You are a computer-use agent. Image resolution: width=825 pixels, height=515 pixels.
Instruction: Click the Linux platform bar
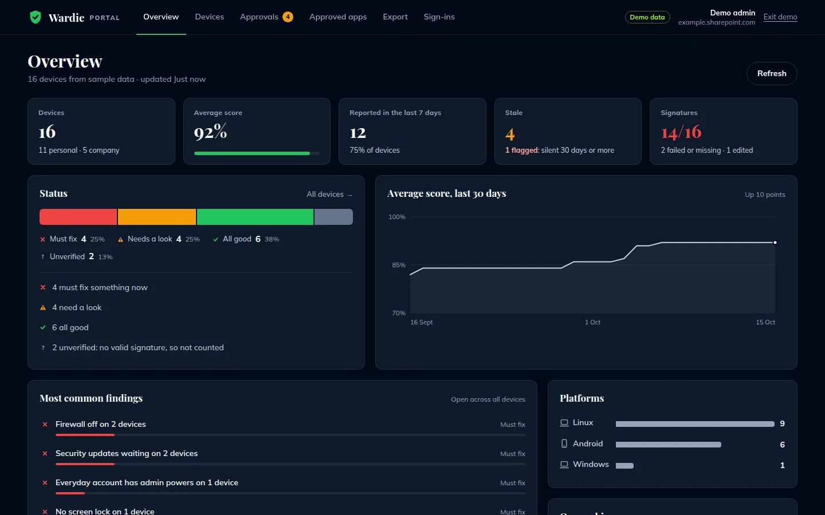695,424
